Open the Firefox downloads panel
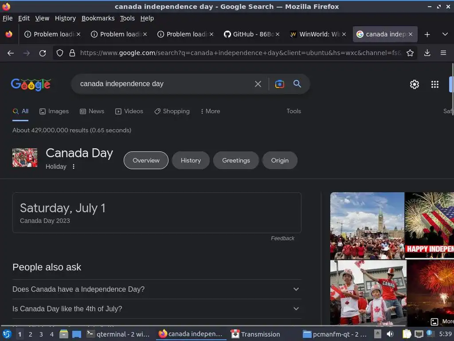This screenshot has height=341, width=454. 427,53
